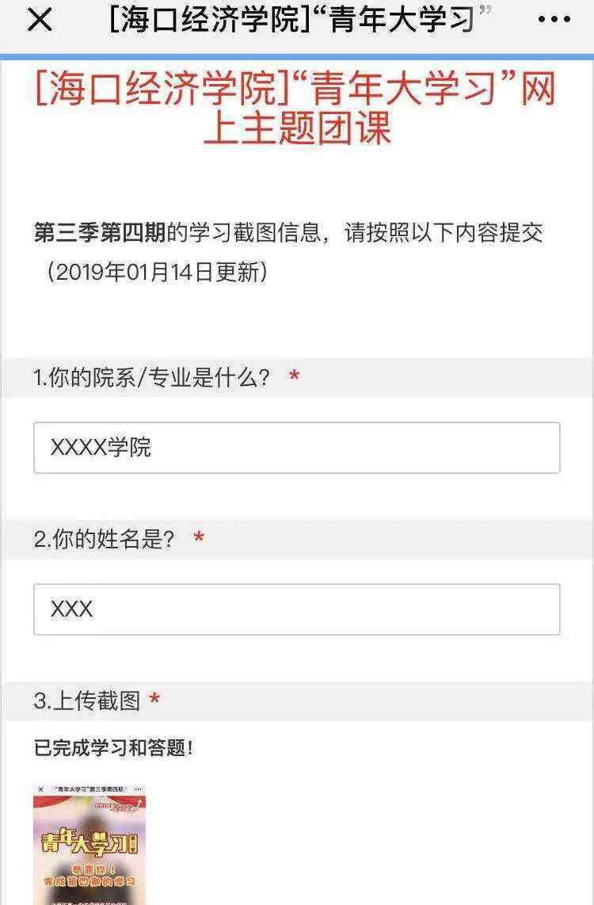Click the red asterisk beside question 1
Viewport: 594px width, 905px height.
tap(294, 375)
